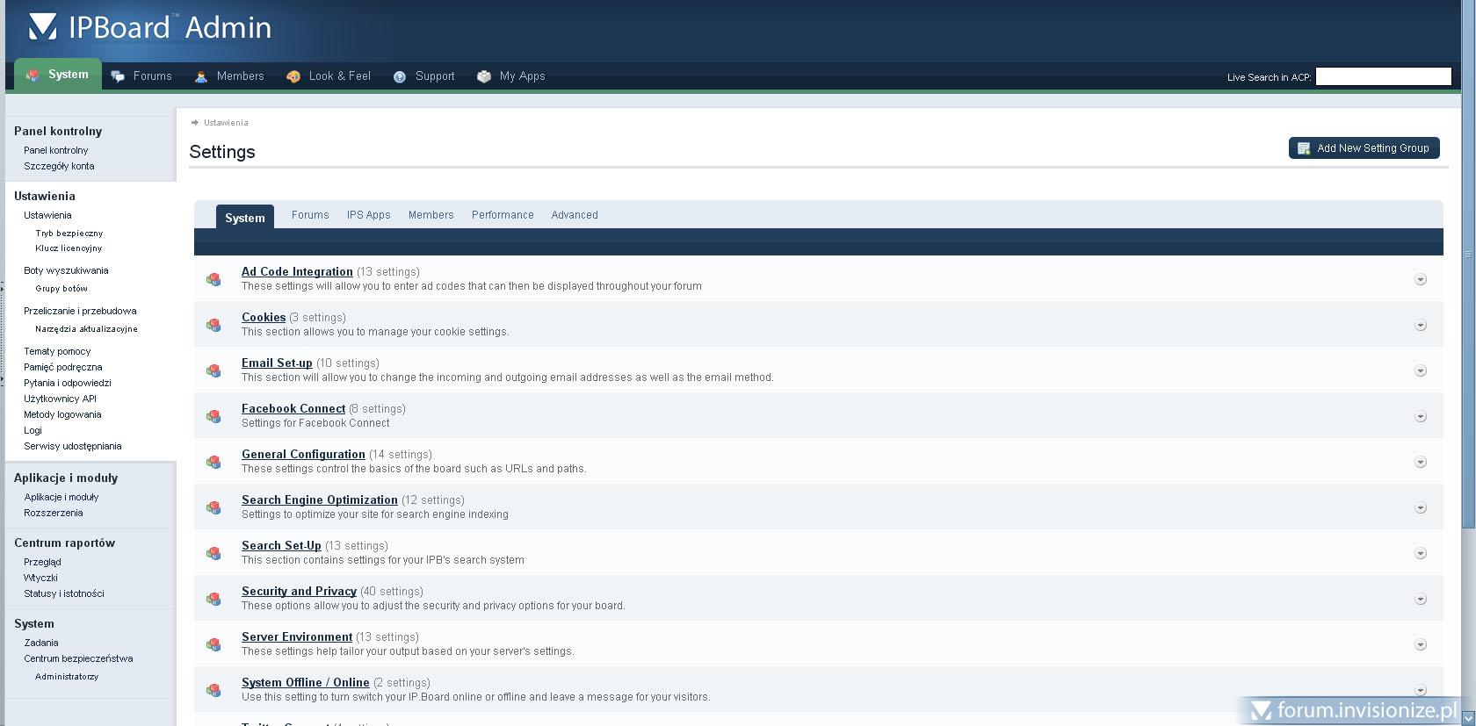Viewport: 1476px width, 726px height.
Task: Click the Forums nav speech-bubble icon
Action: click(118, 76)
